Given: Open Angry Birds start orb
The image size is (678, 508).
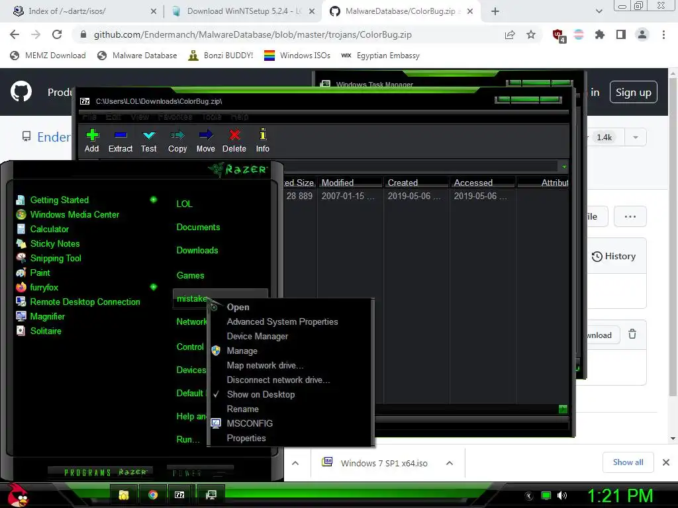Looking at the screenshot, I should 17,495.
